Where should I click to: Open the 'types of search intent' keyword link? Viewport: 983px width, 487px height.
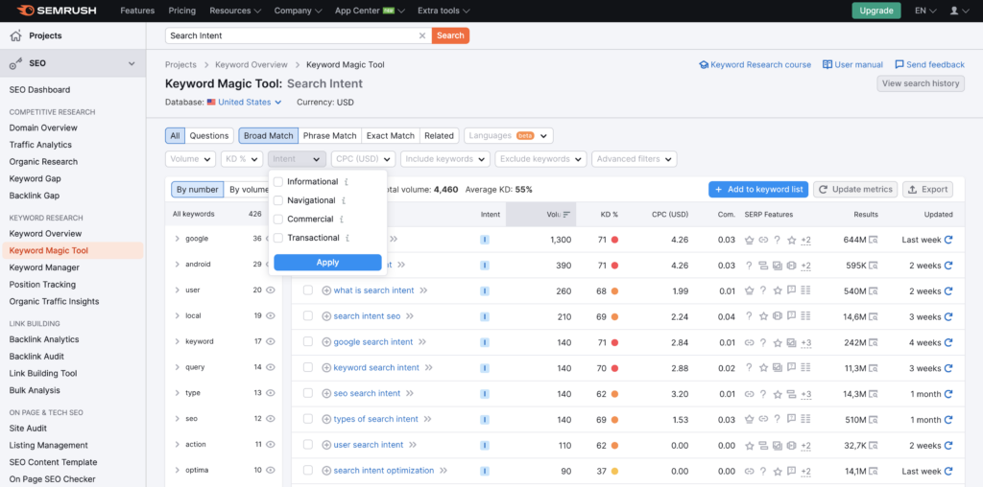tap(375, 419)
